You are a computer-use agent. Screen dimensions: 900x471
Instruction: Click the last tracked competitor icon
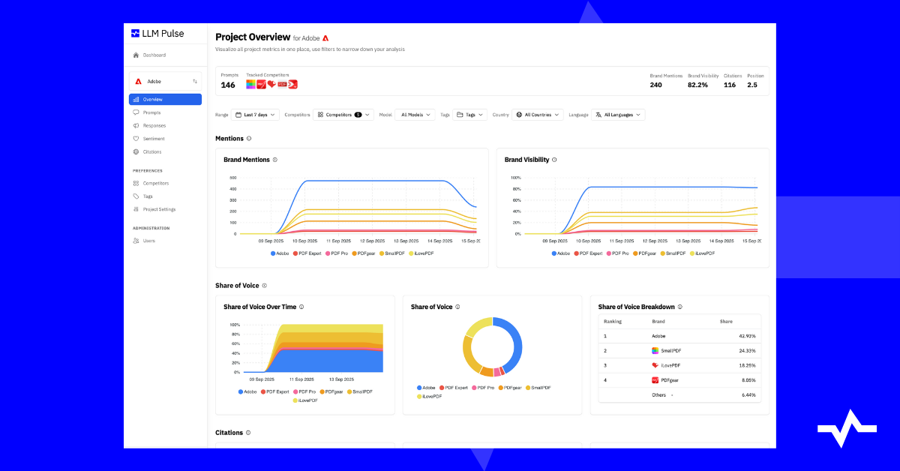pos(293,84)
